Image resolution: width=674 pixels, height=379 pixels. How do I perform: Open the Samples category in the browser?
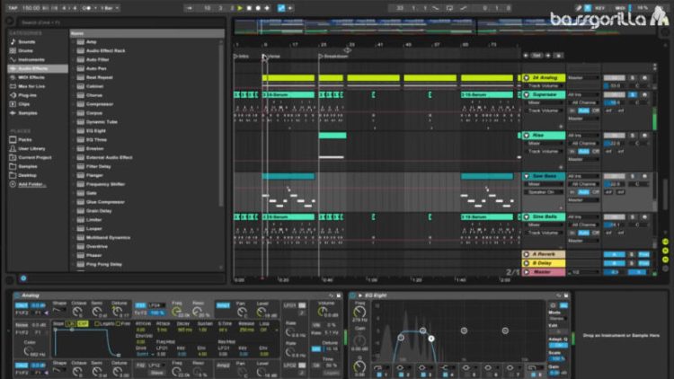coord(29,111)
